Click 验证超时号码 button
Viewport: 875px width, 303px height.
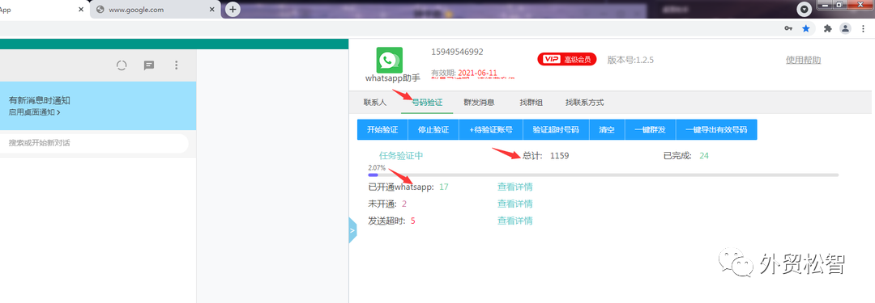[556, 130]
